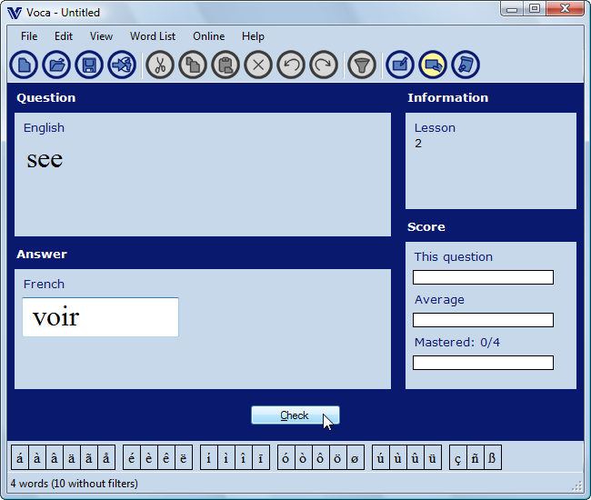Click the last toolbar icon with paper and magnifier
Image resolution: width=591 pixels, height=500 pixels.
[x=466, y=65]
